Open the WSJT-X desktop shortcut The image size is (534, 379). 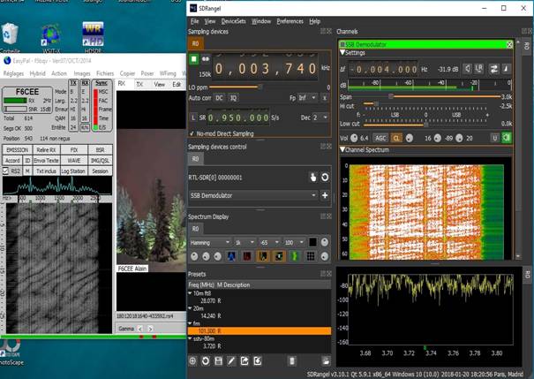51,38
